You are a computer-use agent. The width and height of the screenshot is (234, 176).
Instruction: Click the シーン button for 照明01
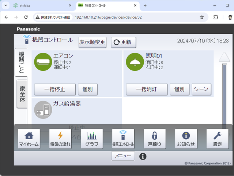click(201, 89)
